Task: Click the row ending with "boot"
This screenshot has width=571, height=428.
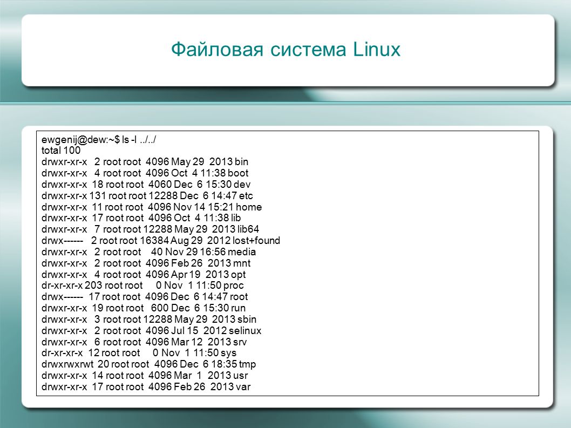Action: [145, 173]
